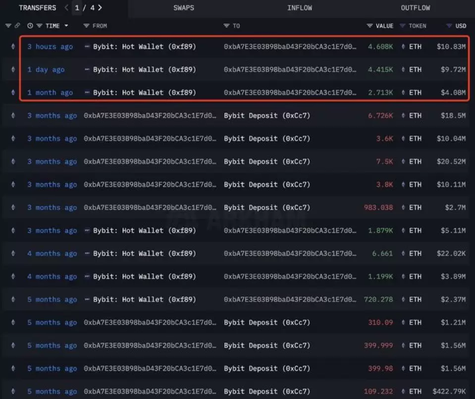Open sender address in the $10.04M row
475x399 pixels.
(150, 139)
